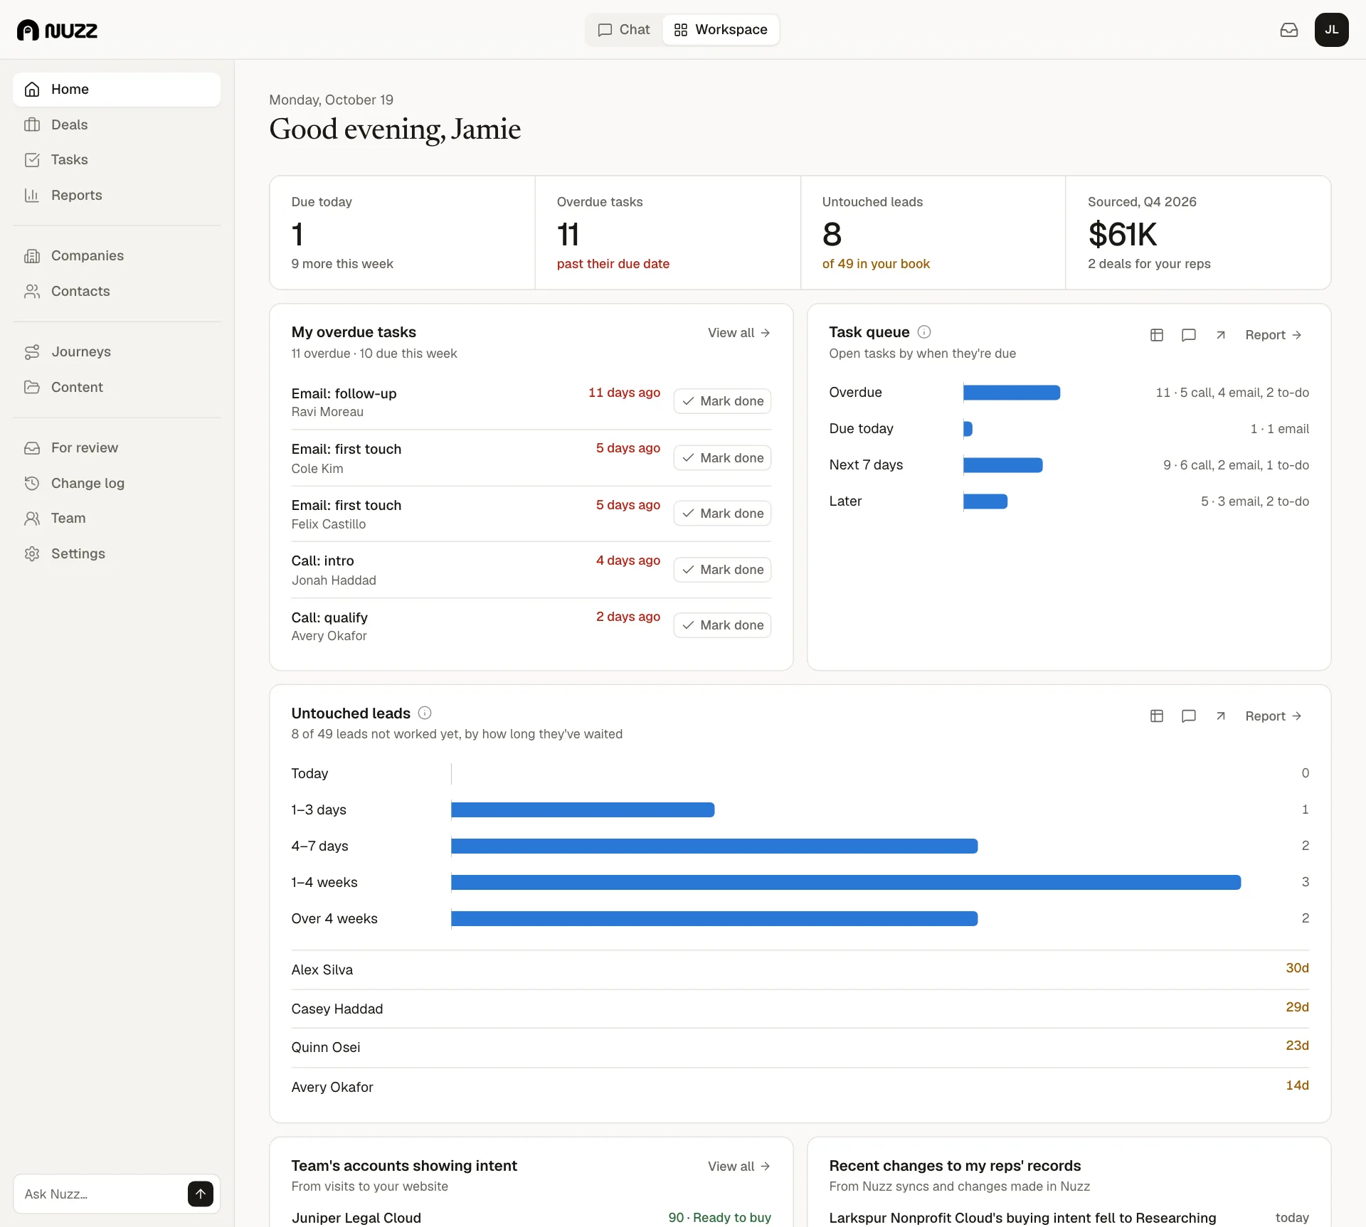Open Tasks in sidebar

[117, 160]
